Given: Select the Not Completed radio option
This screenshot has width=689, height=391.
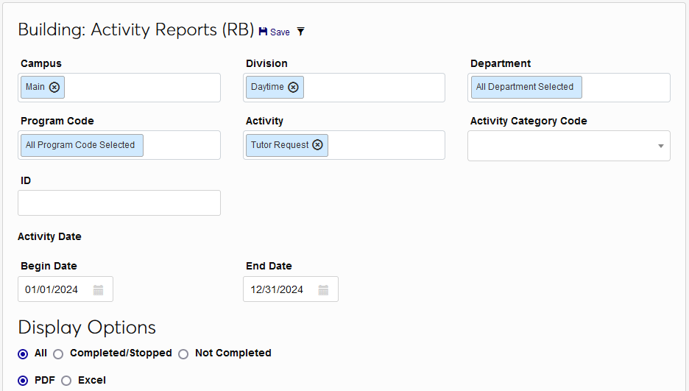Looking at the screenshot, I should click(183, 354).
